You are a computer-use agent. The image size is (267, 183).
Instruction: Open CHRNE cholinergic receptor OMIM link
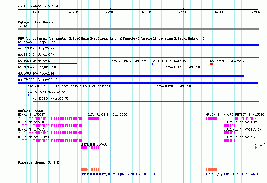[x=122, y=174]
